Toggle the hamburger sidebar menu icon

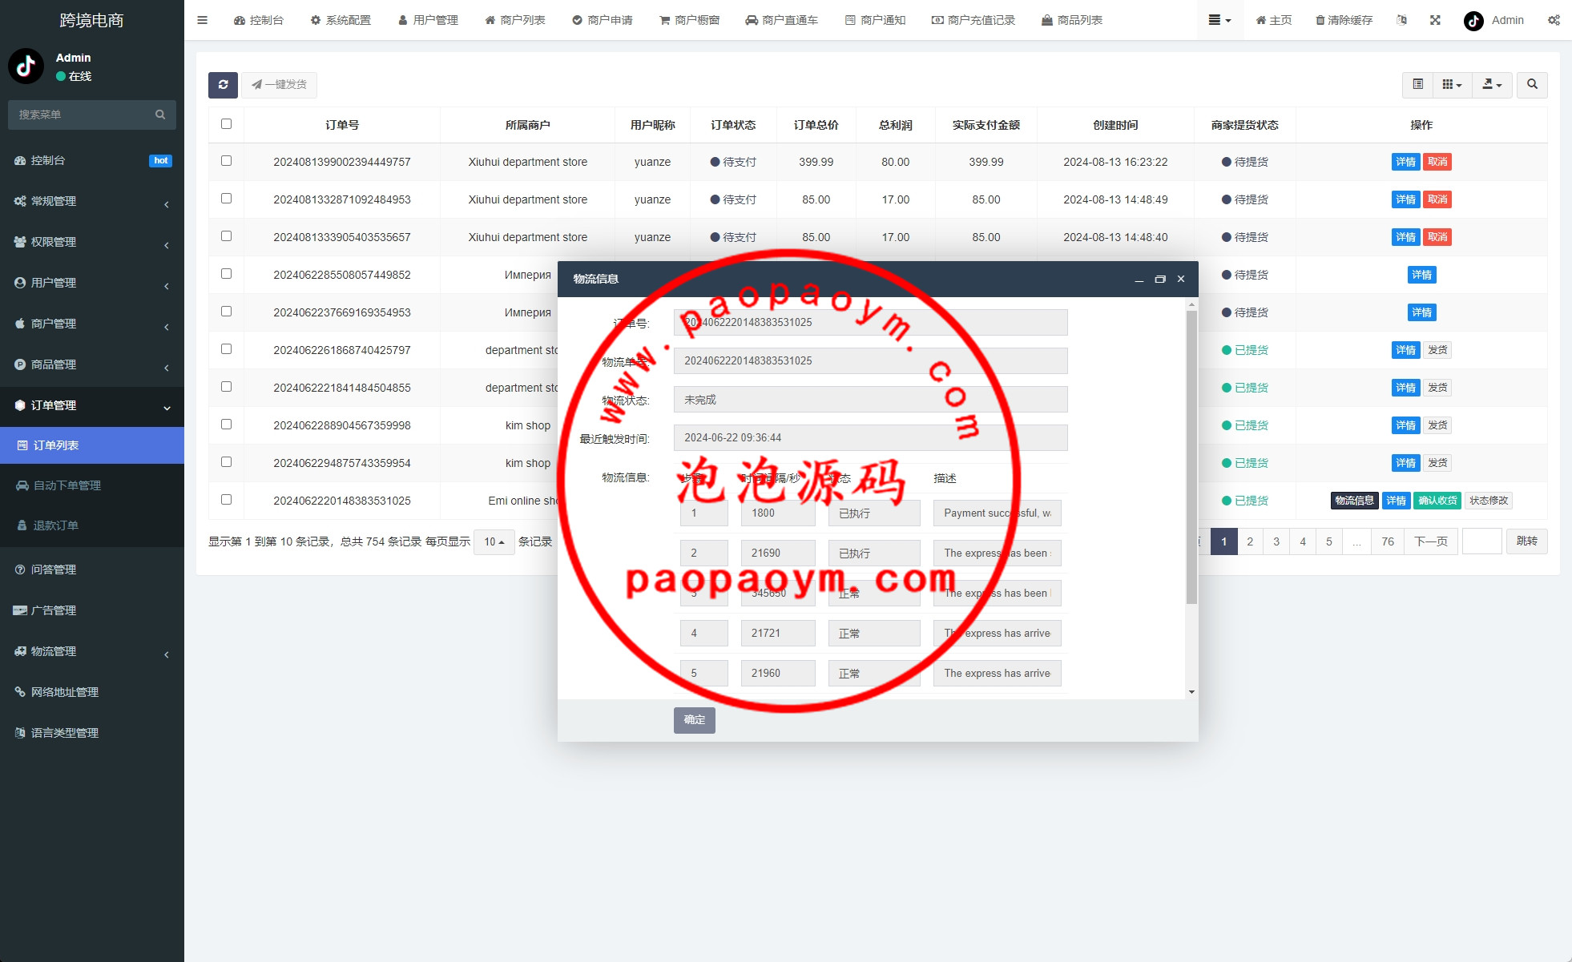click(x=202, y=20)
